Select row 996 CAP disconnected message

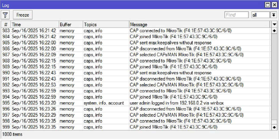(185, 109)
